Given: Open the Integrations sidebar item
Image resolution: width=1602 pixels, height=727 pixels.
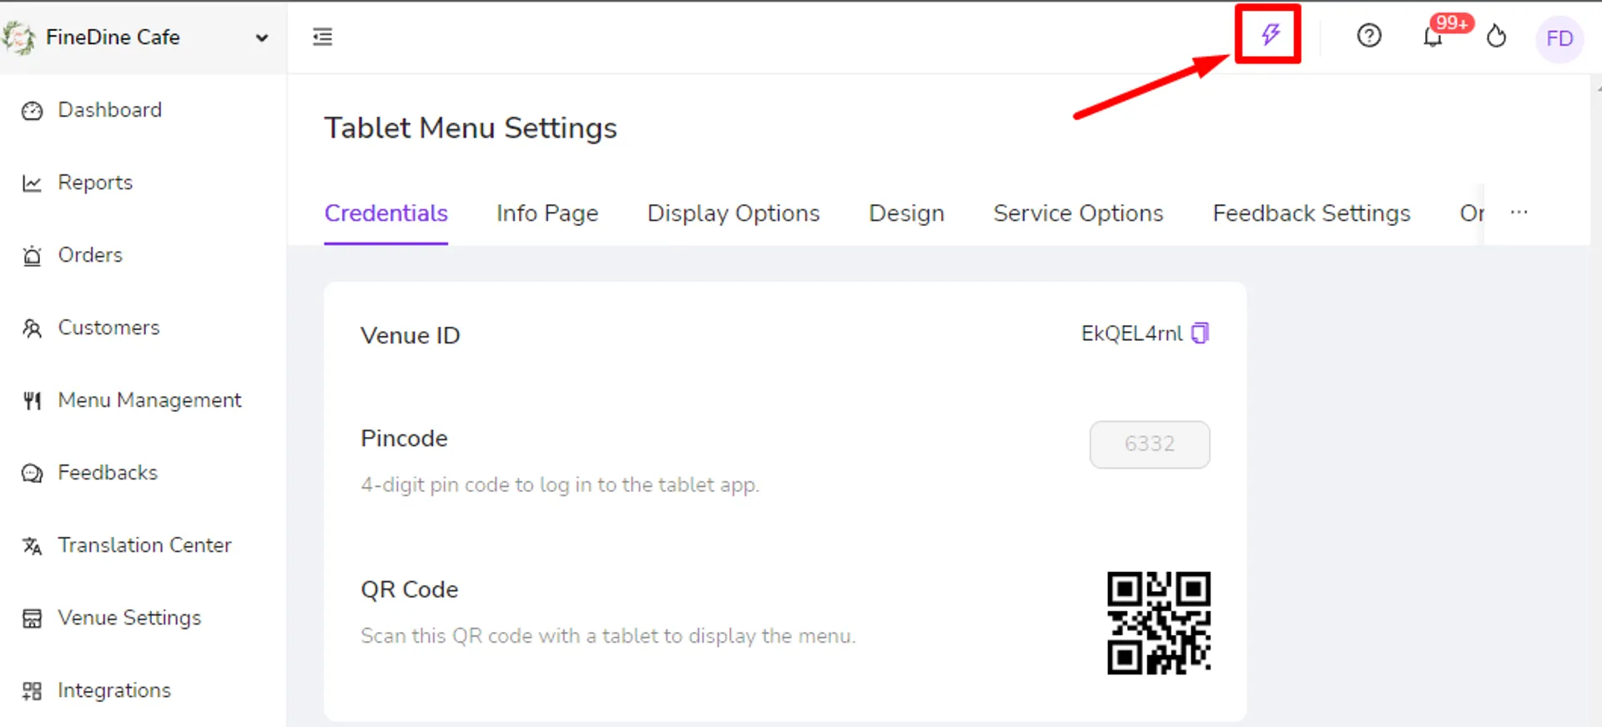Looking at the screenshot, I should [96, 690].
